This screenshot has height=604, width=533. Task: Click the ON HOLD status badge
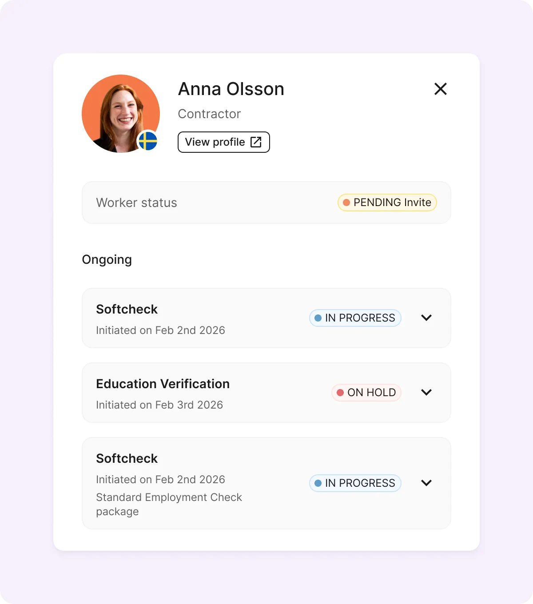(x=366, y=393)
